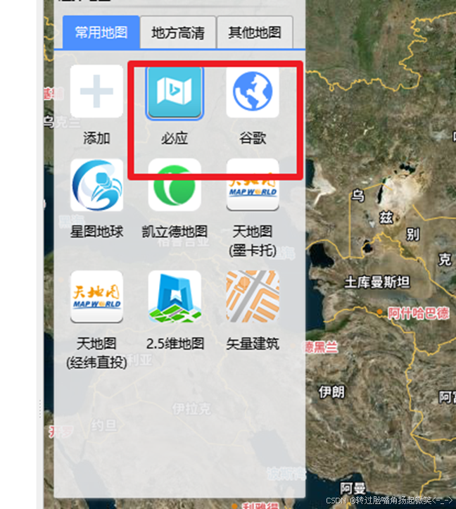This screenshot has width=456, height=509.
Task: Select the 其他地图 tab
Action: click(255, 32)
